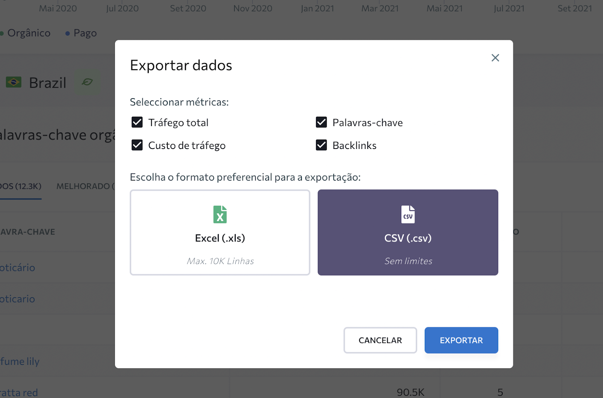Open the 'fume lily' keyword link
The height and width of the screenshot is (398, 603).
pos(20,362)
